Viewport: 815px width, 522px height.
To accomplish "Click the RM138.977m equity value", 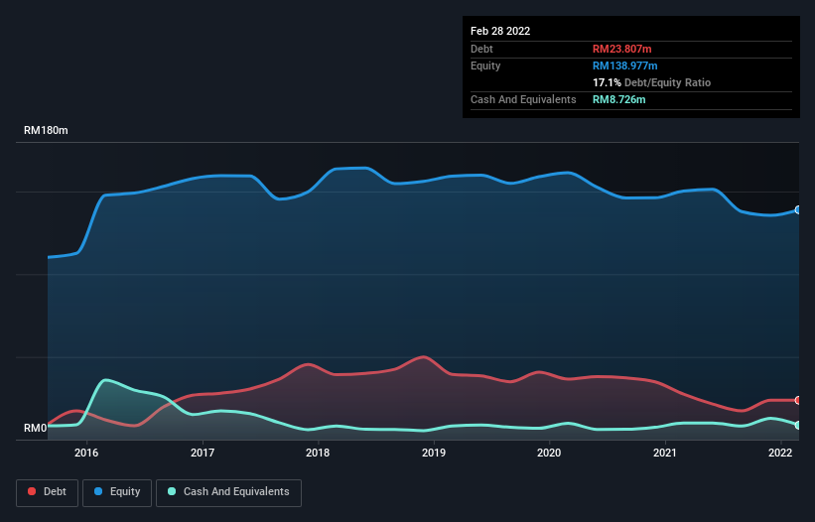I will pos(624,65).
